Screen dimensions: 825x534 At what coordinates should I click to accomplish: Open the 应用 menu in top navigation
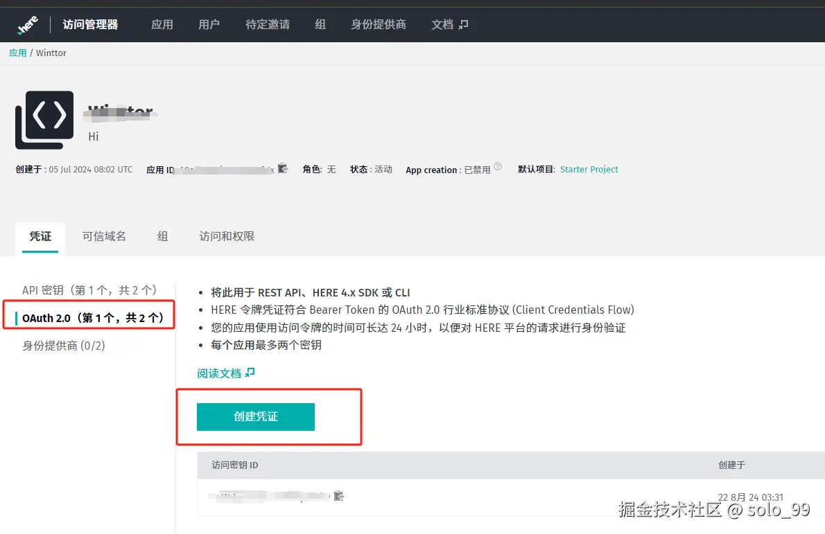pos(162,25)
